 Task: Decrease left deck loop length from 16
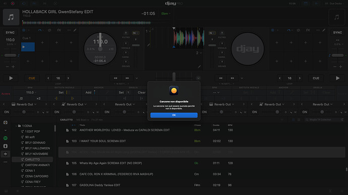tap(48, 78)
